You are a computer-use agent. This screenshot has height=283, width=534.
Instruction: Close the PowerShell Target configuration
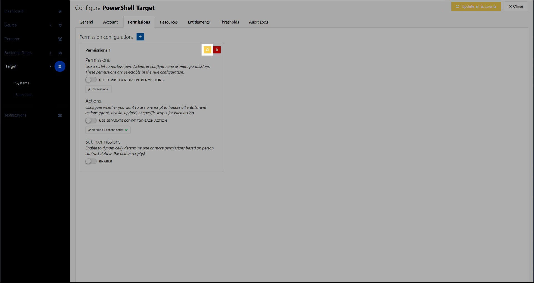(516, 6)
